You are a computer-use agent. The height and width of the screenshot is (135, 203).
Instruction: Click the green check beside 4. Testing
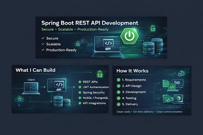pyautogui.click(x=119, y=98)
